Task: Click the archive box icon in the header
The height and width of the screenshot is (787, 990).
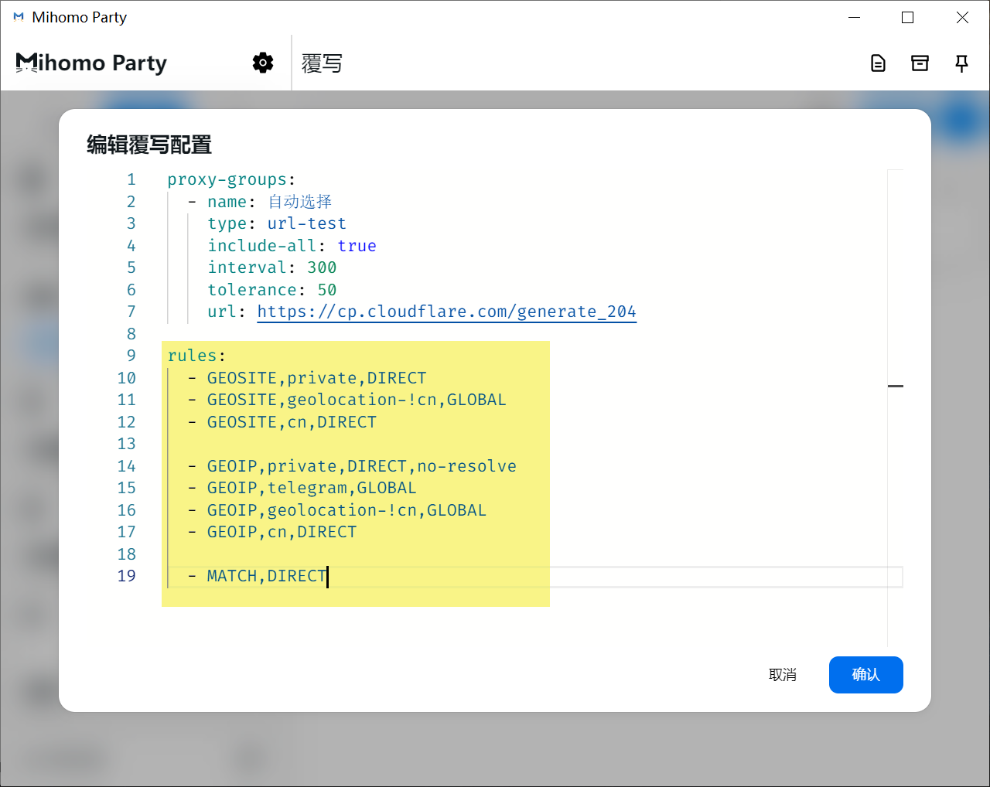Action: [x=920, y=63]
